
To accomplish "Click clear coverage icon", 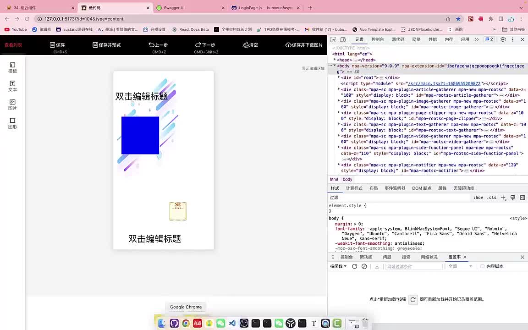I will 364,266.
